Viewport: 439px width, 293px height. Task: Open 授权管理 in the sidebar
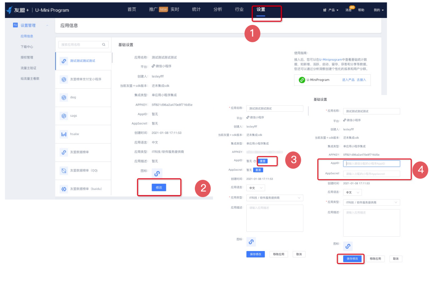tap(27, 57)
